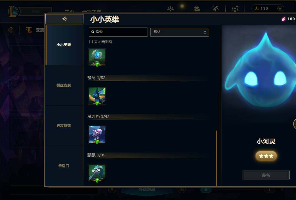This screenshot has width=296, height=200.
Task: Select the 静尾 Little Legend icon
Action: (97, 96)
